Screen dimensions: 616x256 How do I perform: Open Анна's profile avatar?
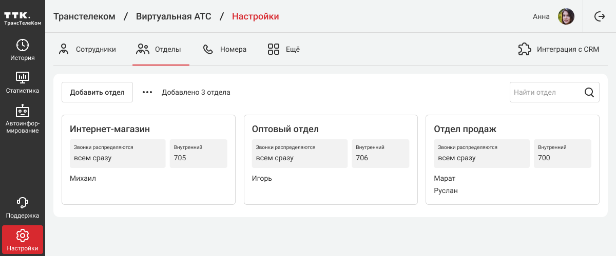coord(566,16)
